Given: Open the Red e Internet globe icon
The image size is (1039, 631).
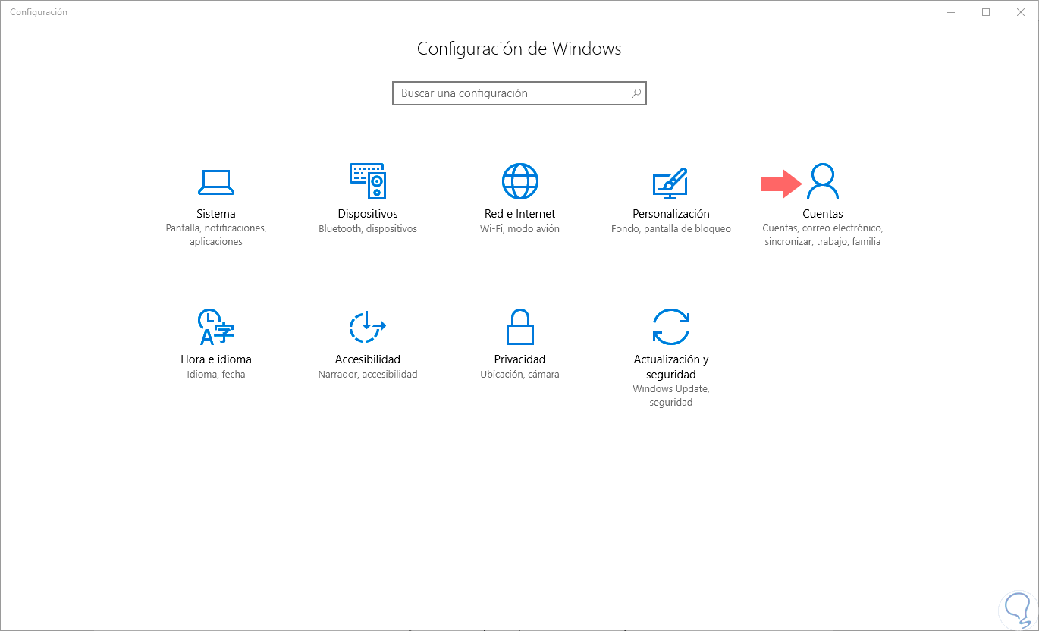Looking at the screenshot, I should pyautogui.click(x=519, y=181).
